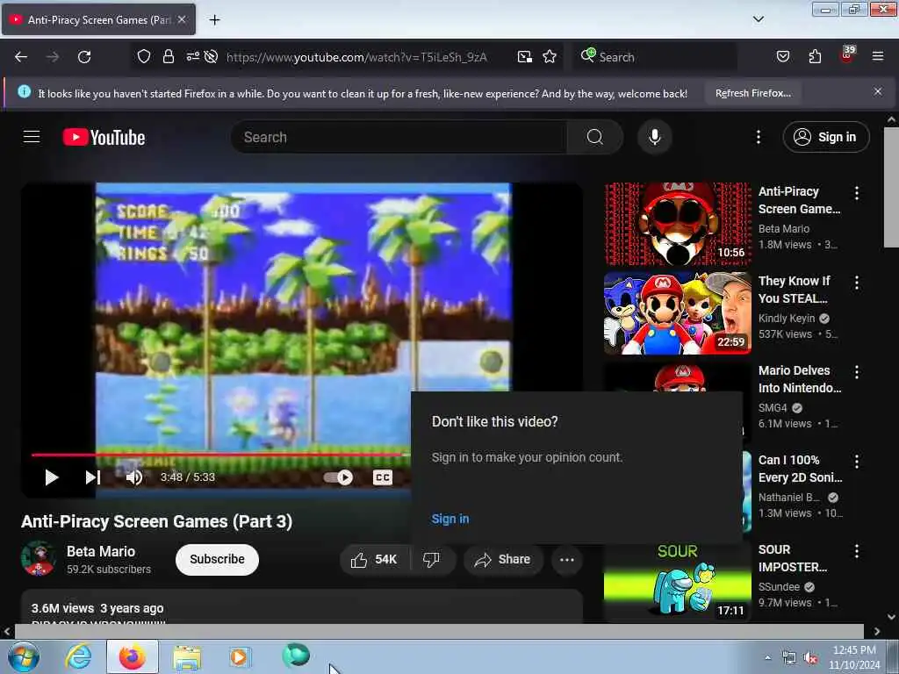Click the horizontal scrollbar right arrow
Screen dimensions: 899x674
click(877, 631)
